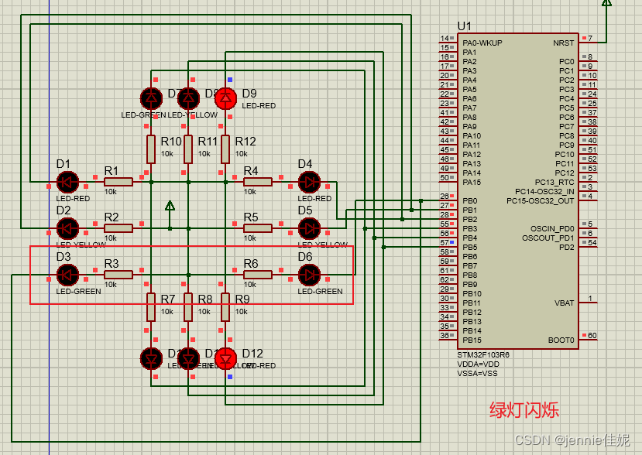642x455 pixels.
Task: Select the D8 yellow LED symbol
Action: click(x=188, y=98)
